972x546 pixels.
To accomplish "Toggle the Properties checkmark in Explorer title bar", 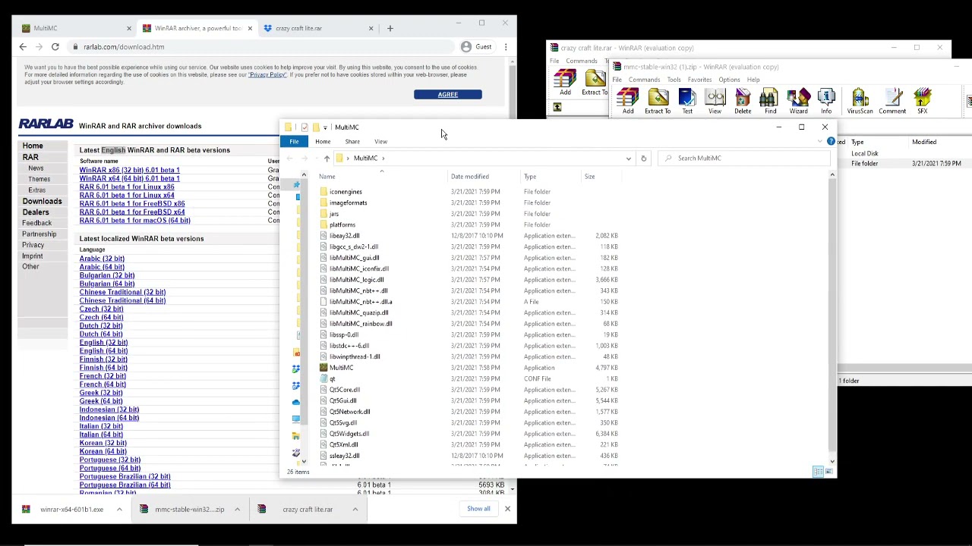I will pos(305,127).
